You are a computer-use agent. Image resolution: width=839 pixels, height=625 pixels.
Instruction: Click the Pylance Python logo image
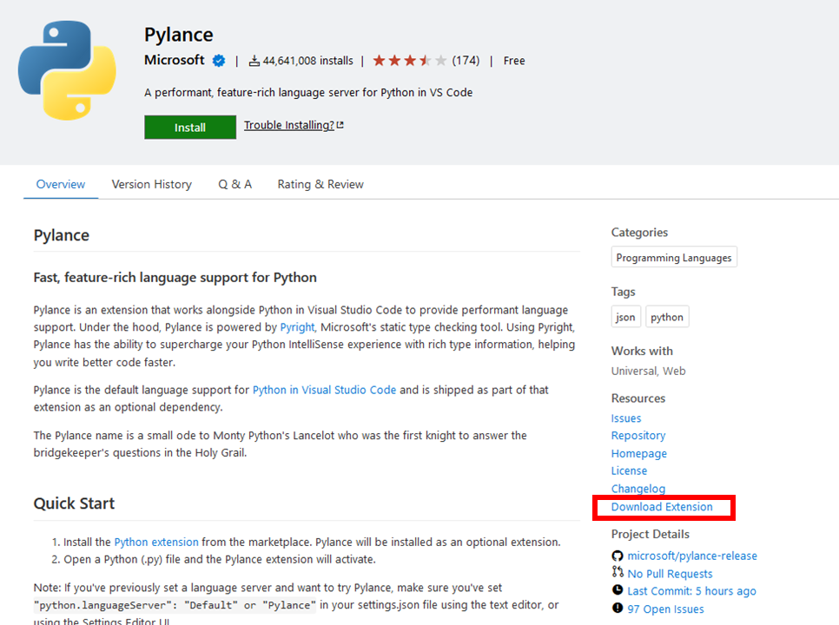point(67,70)
